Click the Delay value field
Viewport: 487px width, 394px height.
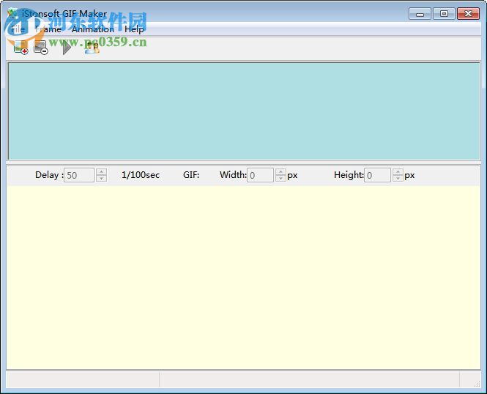[79, 175]
